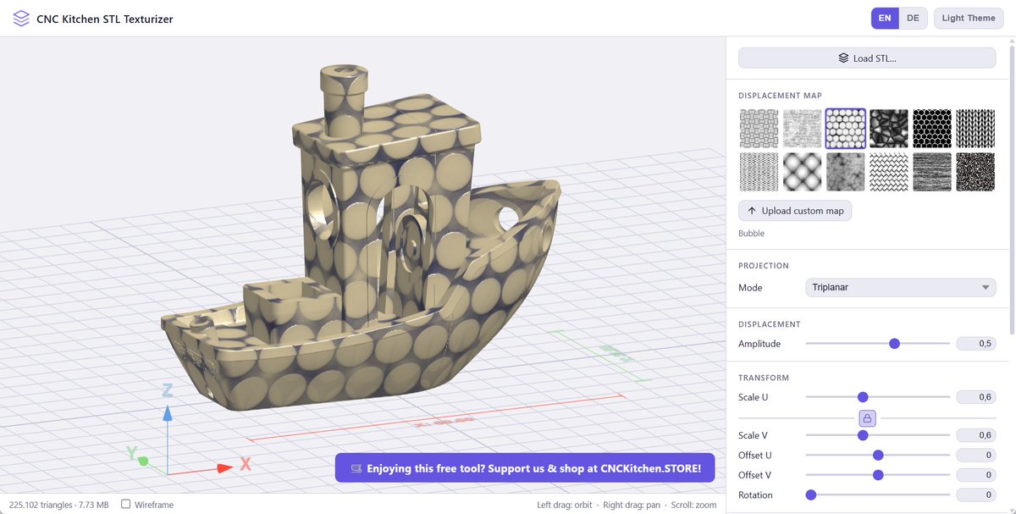Click the Offset V value field

[x=975, y=475]
